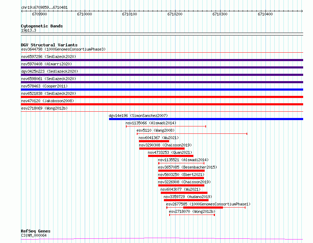
Task: Click the nsv5603250 (Ebert2021) red bar
Action: [181, 178]
